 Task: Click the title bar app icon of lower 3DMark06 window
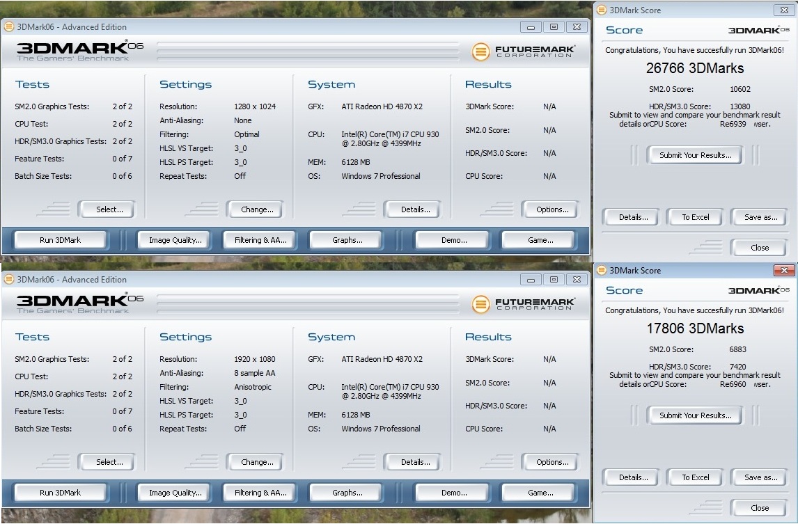click(8, 279)
